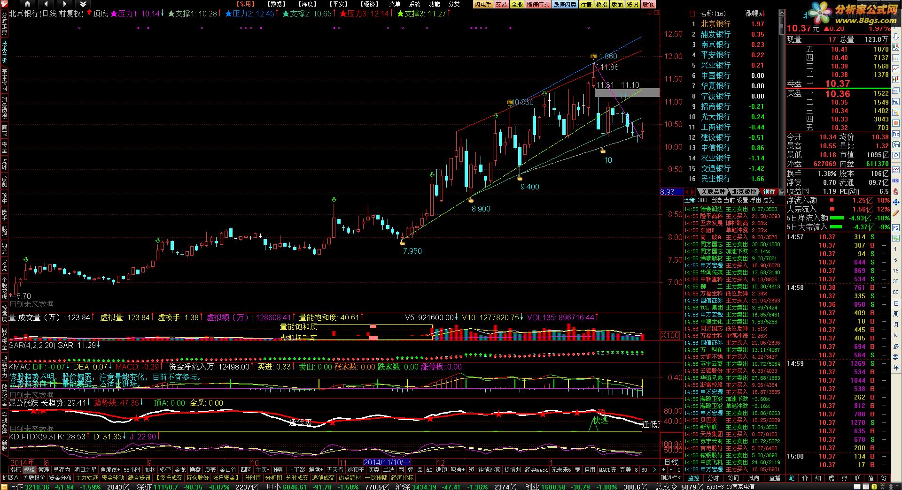Select the 指标 tab below the chart
The height and width of the screenshot is (490, 902).
(x=16, y=470)
